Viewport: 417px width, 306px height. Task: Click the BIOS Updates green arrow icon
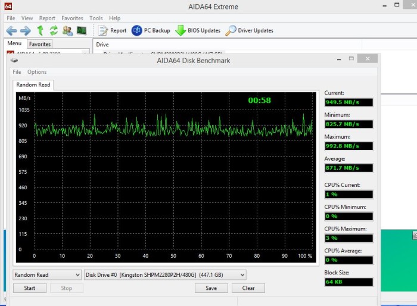click(x=181, y=30)
